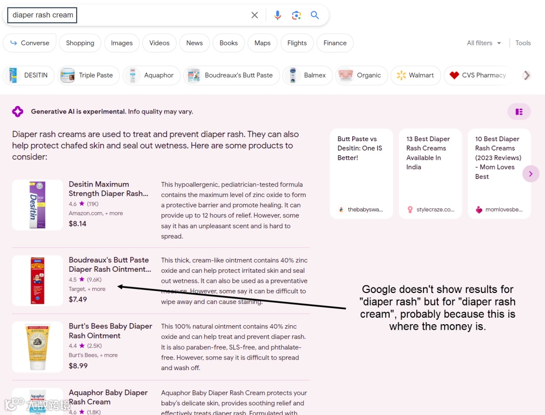Click the $8.99 price
The width and height of the screenshot is (545, 415).
tap(78, 366)
